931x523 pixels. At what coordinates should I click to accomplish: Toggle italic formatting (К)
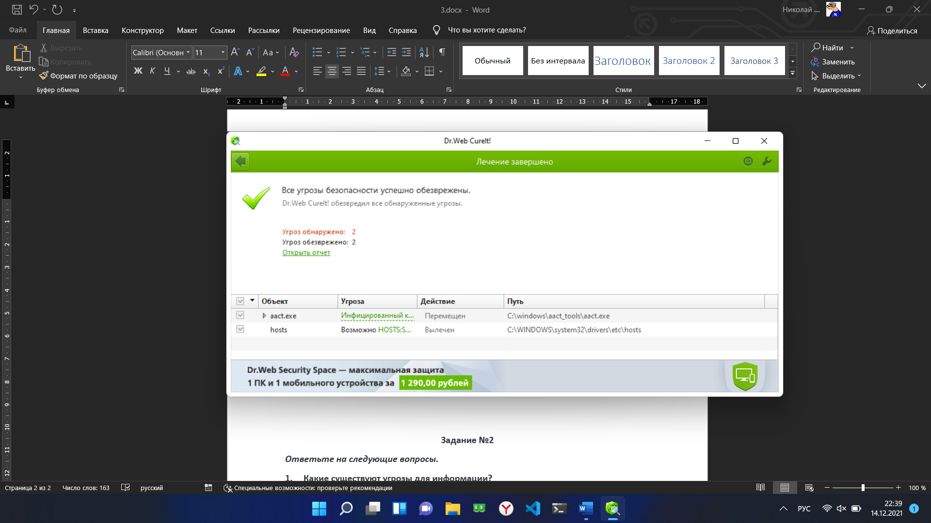coord(152,71)
